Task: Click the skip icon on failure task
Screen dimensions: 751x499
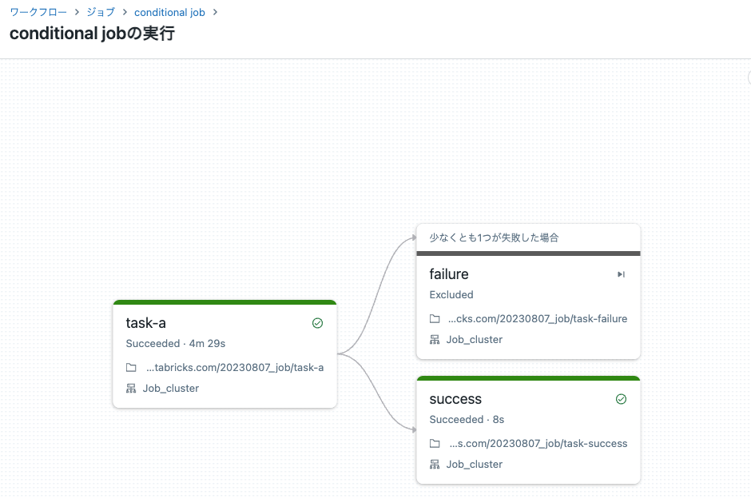Action: [x=621, y=274]
